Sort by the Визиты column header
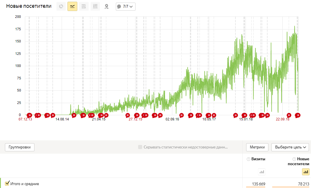311x188 pixels. click(x=258, y=159)
